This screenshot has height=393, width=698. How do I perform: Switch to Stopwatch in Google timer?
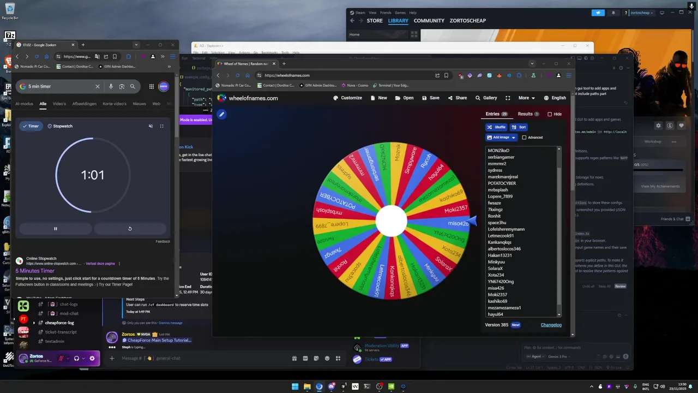pyautogui.click(x=60, y=126)
